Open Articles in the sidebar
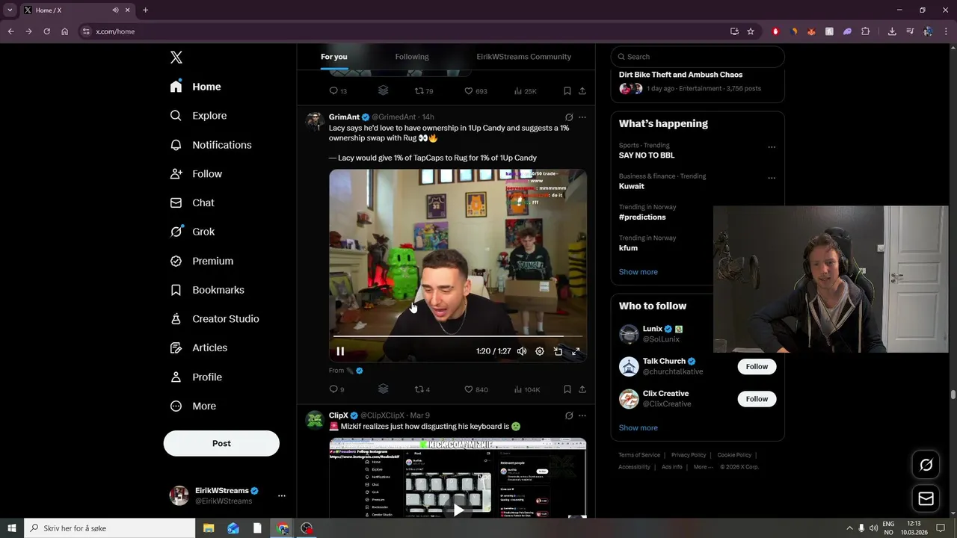This screenshot has width=957, height=538. point(200,347)
